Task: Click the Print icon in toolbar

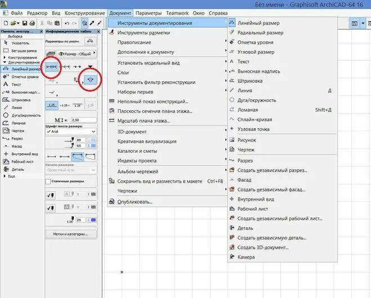Action: pos(32,23)
